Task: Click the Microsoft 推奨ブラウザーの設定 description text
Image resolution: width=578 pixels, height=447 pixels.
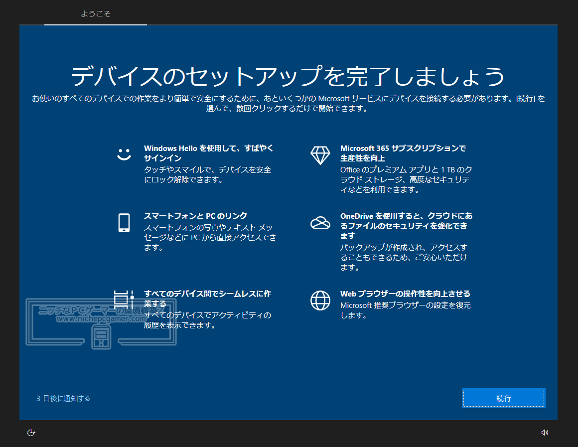Action: coord(406,310)
